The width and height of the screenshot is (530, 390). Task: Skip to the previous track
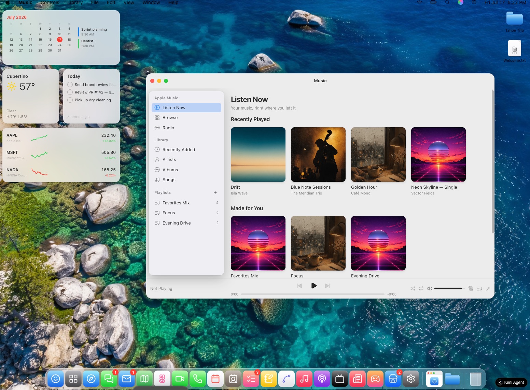tap(299, 286)
